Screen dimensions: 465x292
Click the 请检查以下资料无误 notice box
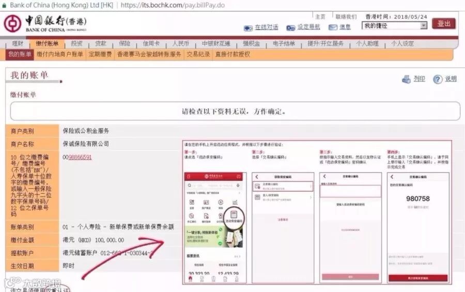(x=235, y=111)
